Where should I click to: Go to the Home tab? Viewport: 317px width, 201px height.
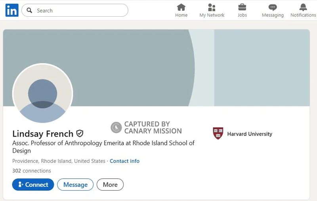[181, 11]
